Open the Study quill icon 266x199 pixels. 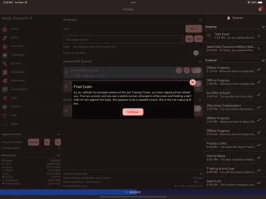tap(5, 38)
